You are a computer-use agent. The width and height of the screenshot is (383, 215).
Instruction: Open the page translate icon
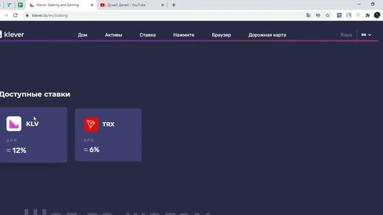[x=309, y=16]
